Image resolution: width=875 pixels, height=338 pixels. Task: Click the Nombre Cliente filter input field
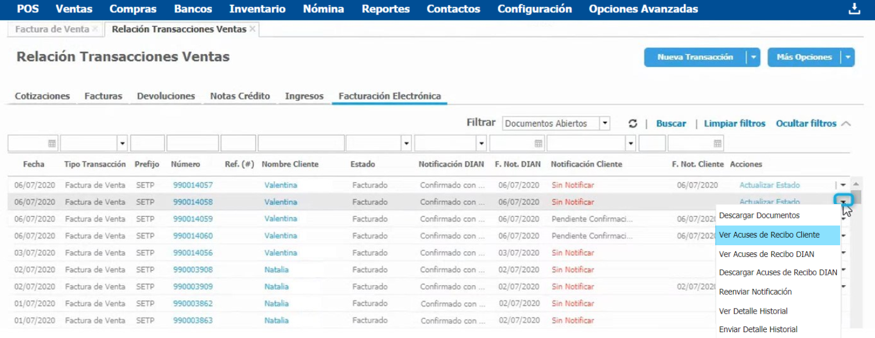coord(301,143)
